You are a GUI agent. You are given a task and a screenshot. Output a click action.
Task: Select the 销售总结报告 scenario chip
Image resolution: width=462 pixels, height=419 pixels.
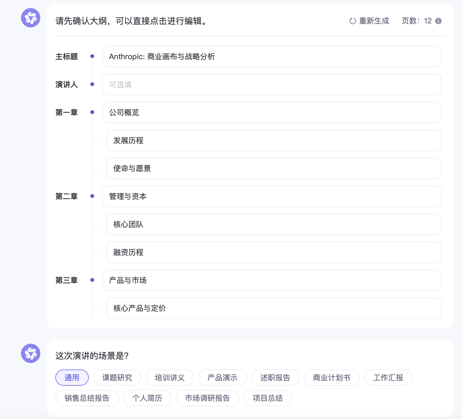click(x=87, y=398)
